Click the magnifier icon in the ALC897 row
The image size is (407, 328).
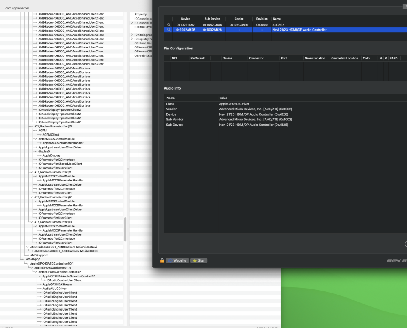[169, 25]
